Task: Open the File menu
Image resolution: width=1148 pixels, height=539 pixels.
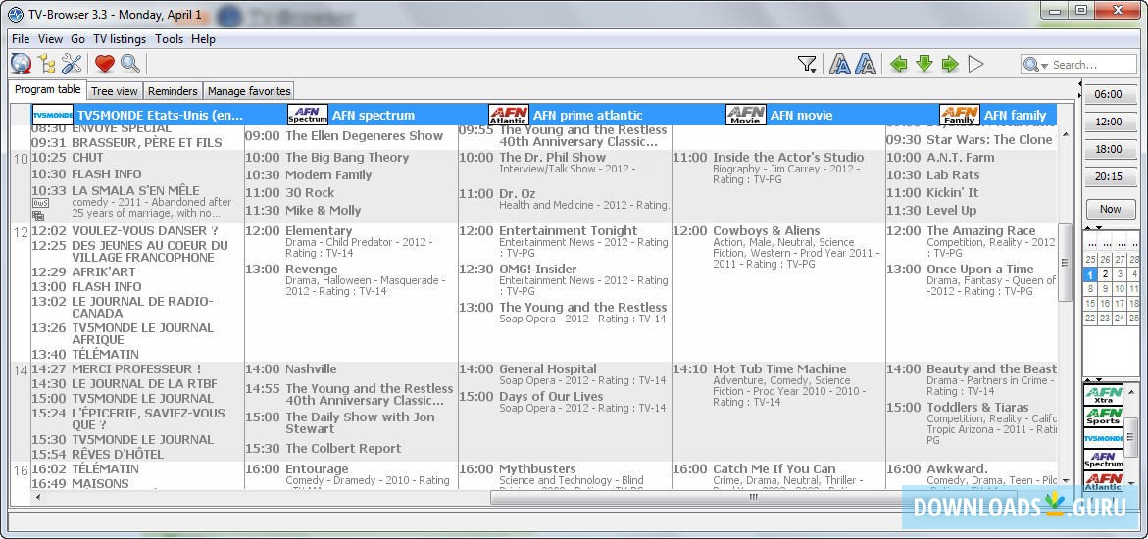Action: point(21,39)
